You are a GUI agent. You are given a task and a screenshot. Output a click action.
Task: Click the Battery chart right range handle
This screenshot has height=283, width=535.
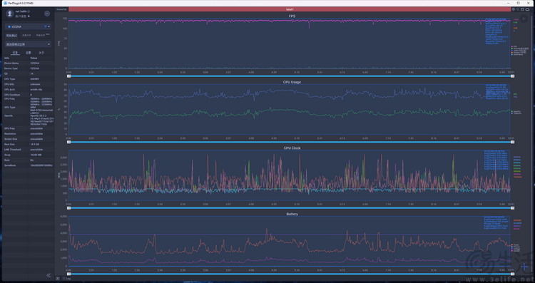point(512,274)
